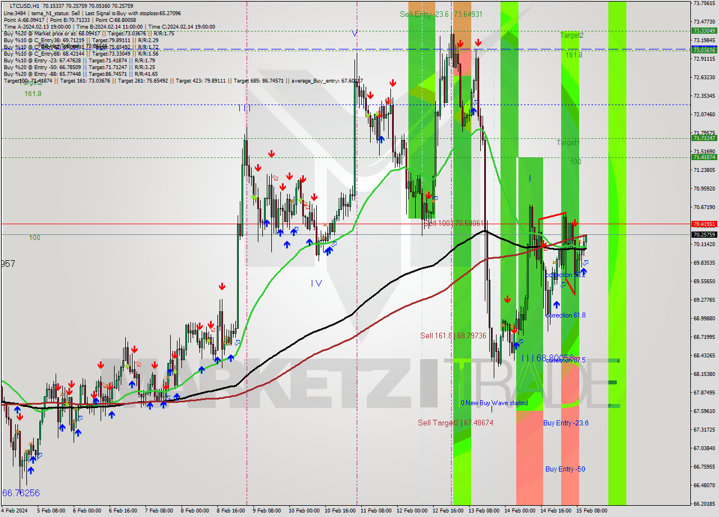
Task: Click the '0 New Buy Wave started' label
Action: point(494,403)
